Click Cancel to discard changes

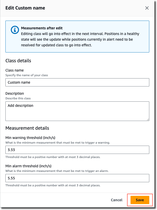116,200
